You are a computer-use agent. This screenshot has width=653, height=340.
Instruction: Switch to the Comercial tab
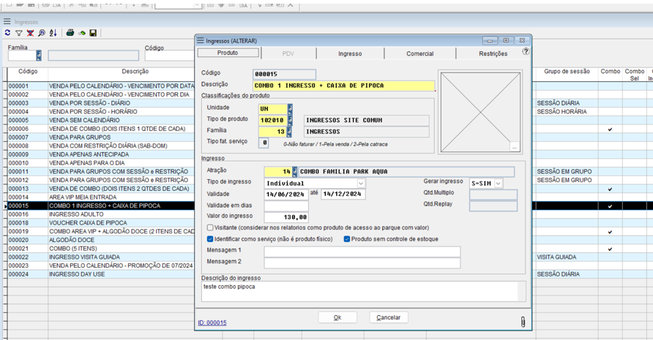pyautogui.click(x=419, y=53)
